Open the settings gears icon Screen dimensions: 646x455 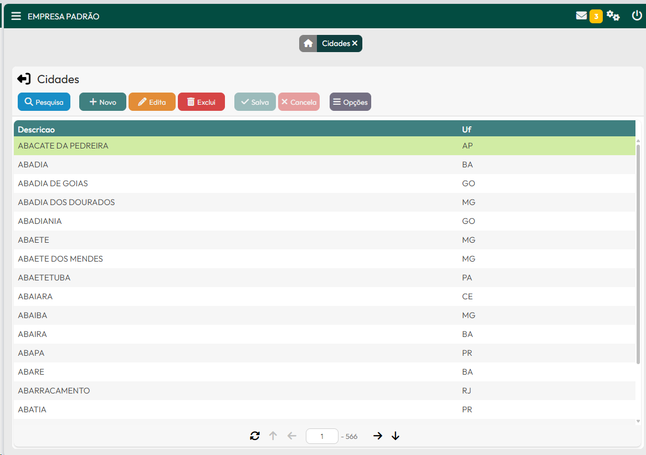click(613, 16)
